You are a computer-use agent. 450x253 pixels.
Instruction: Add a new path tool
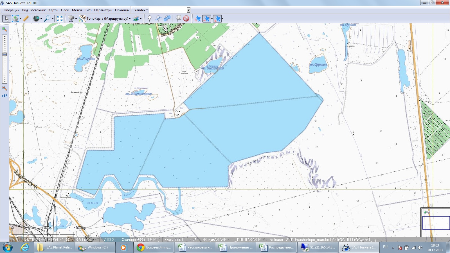pyautogui.click(x=158, y=19)
